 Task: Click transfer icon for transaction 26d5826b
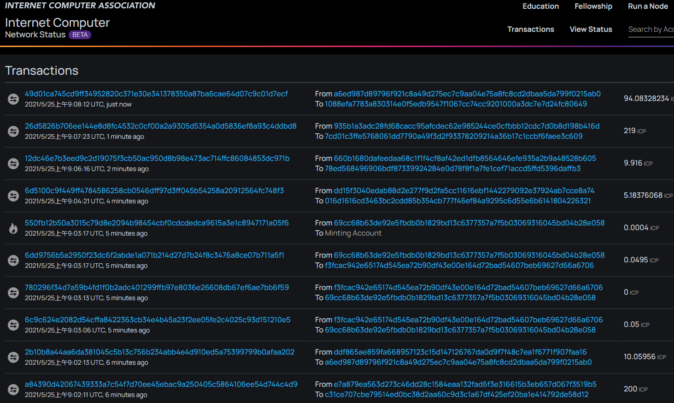(x=13, y=131)
